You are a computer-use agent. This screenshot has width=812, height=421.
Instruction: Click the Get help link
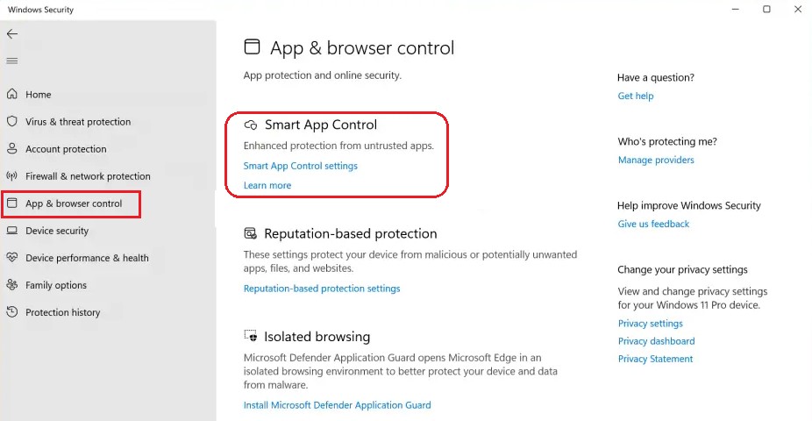(x=636, y=96)
